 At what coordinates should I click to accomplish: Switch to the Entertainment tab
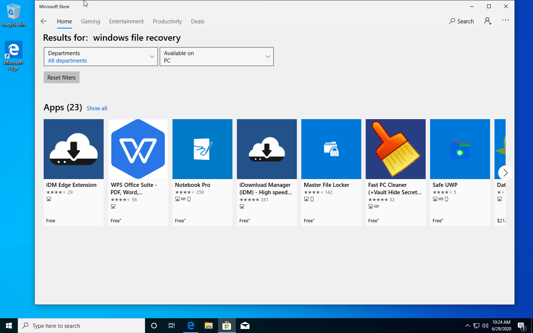tap(126, 21)
